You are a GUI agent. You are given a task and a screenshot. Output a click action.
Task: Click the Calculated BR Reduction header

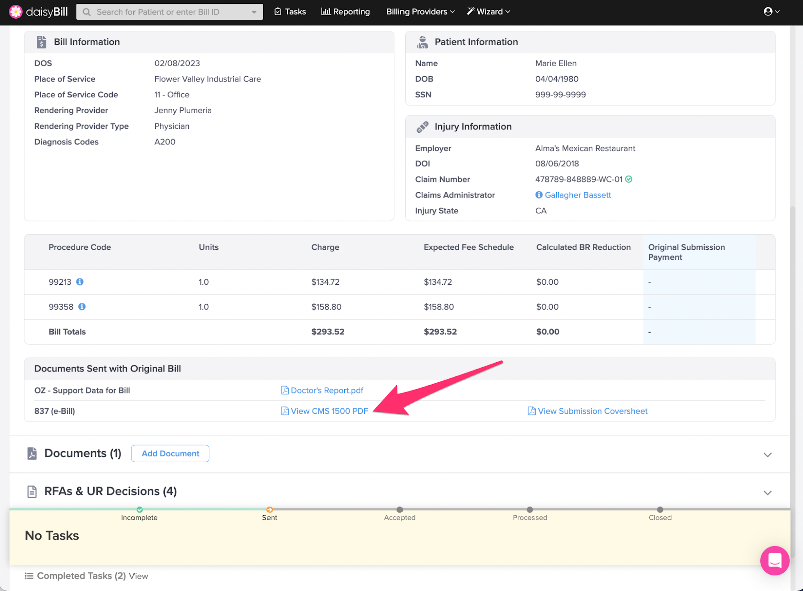tap(583, 247)
